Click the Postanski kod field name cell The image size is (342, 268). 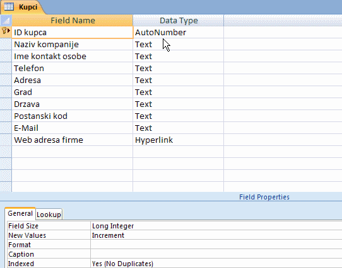(x=73, y=116)
